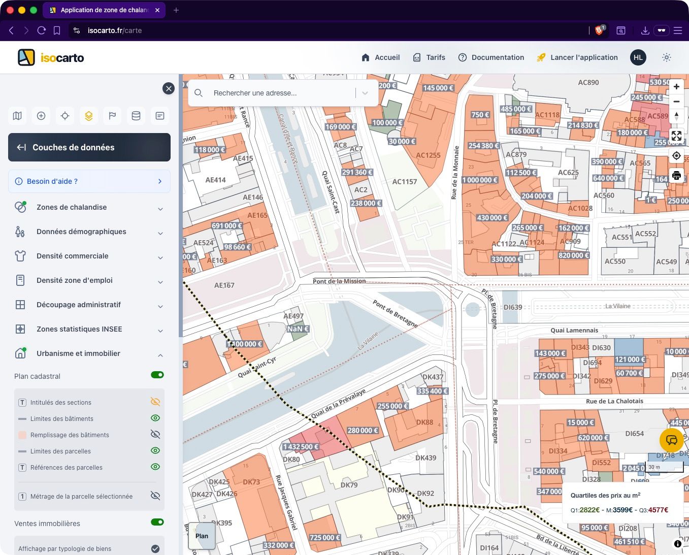
Task: Click the layers stack icon in sidebar toolbar
Action: pyautogui.click(x=89, y=116)
